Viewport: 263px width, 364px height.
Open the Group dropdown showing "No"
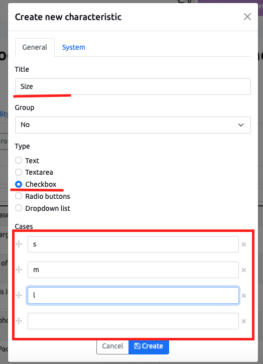click(133, 125)
